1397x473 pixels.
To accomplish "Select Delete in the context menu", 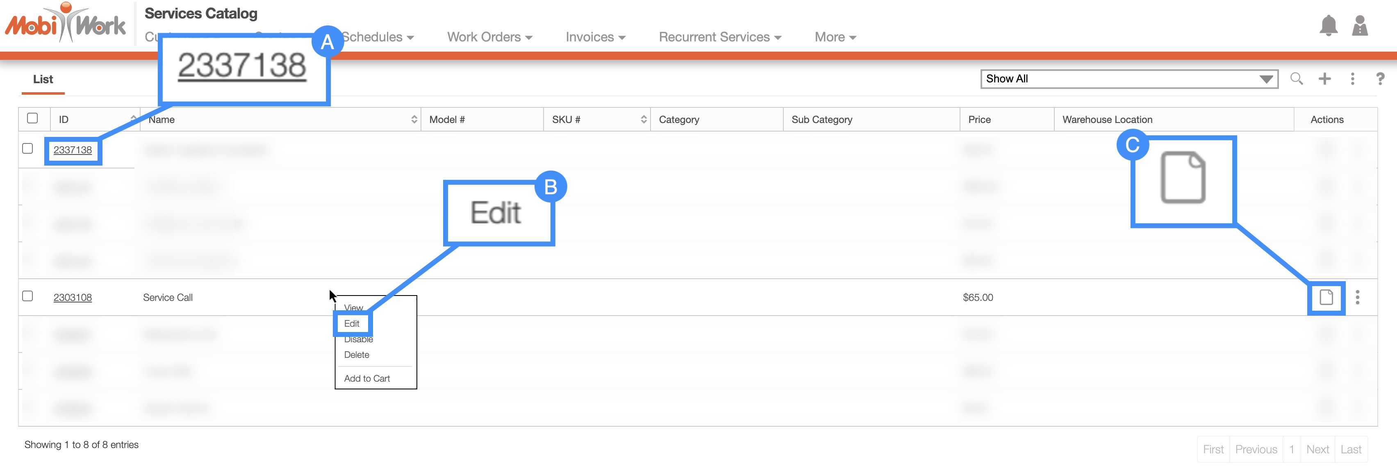I will (356, 355).
